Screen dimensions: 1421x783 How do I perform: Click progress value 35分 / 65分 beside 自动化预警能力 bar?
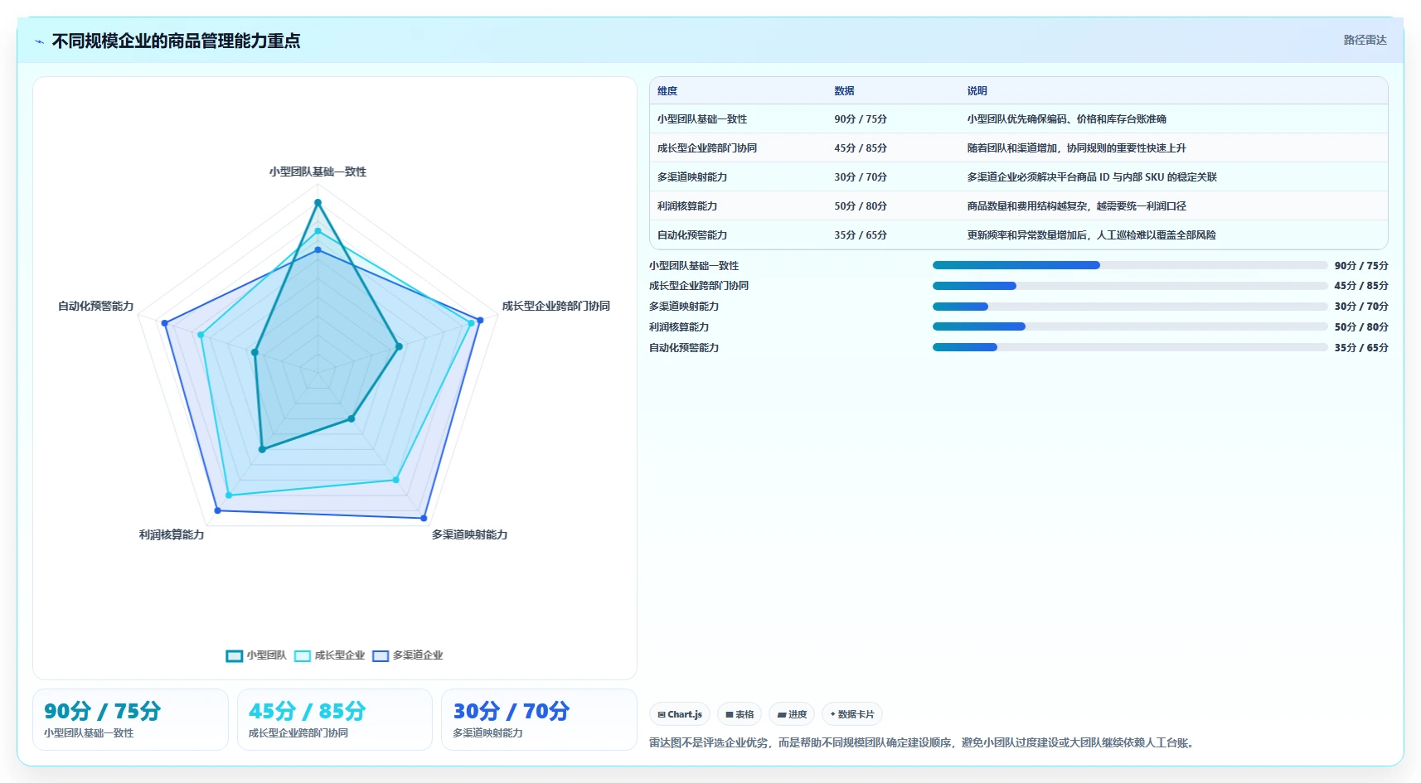coord(1361,348)
